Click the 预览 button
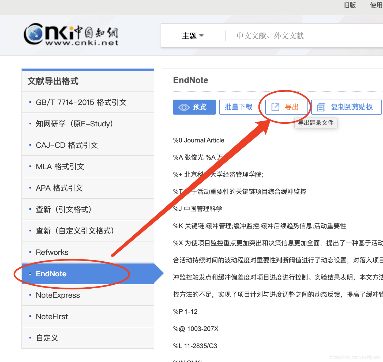The height and width of the screenshot is (362, 383). (x=194, y=107)
